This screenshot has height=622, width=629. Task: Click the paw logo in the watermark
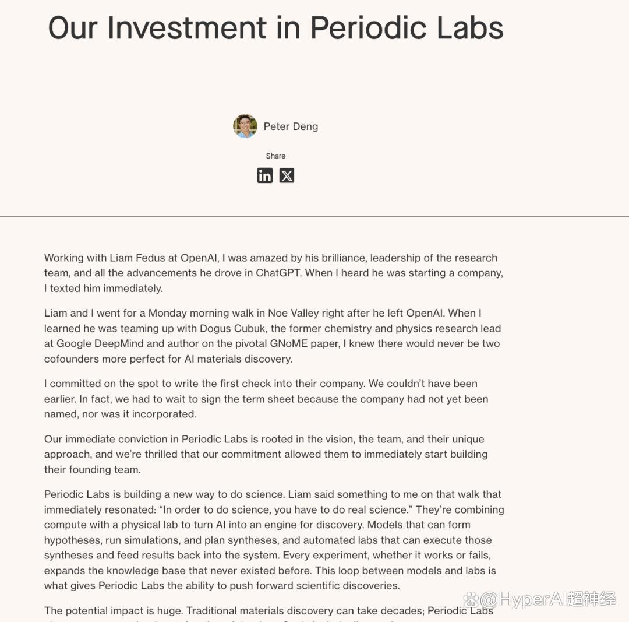click(x=471, y=599)
